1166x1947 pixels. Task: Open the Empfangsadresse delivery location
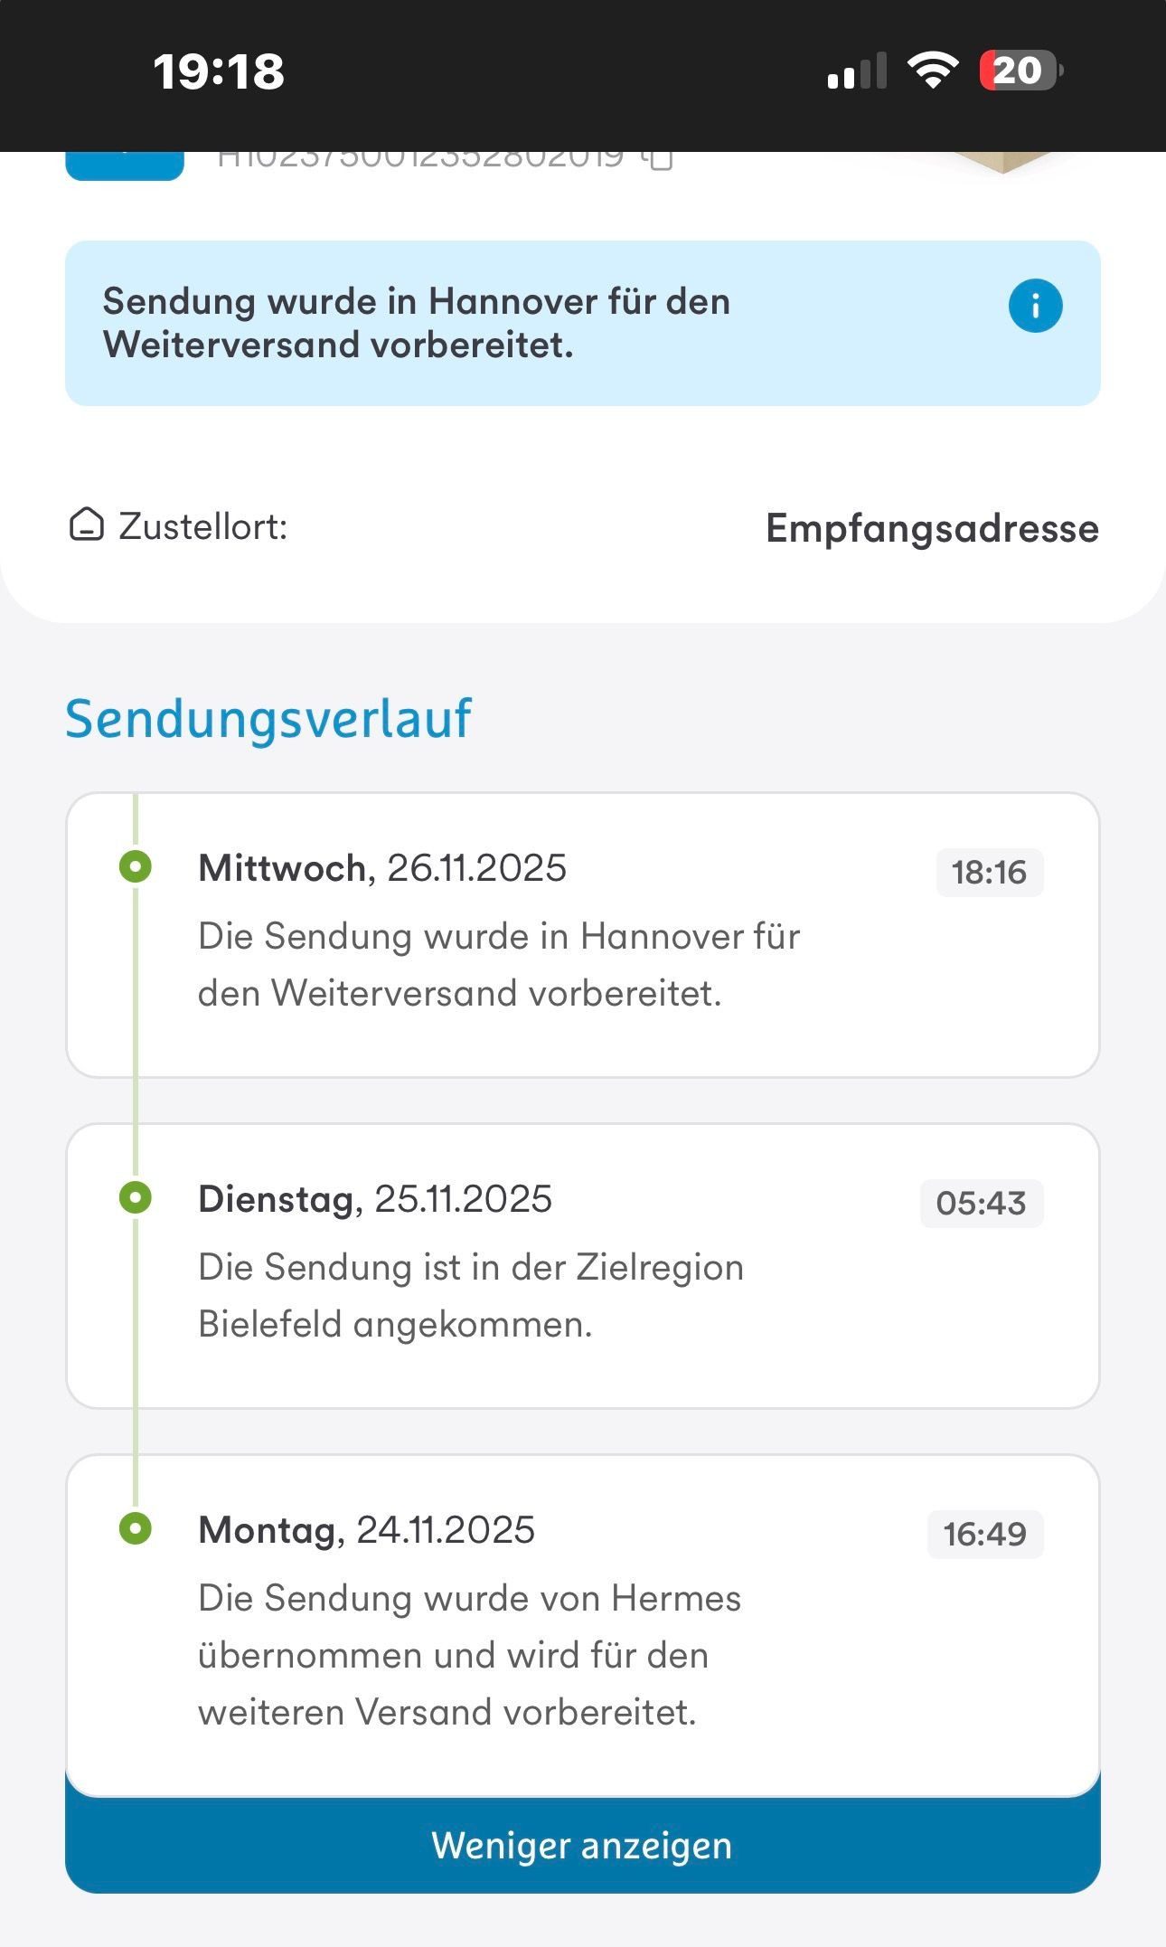tap(932, 528)
